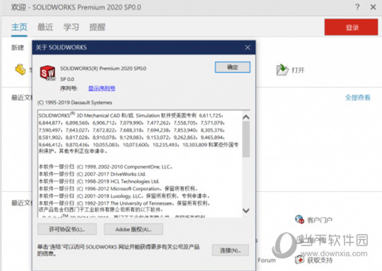Click the scrollbar thumb in the license text box

pos(246,139)
